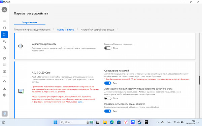
Task: Click the Volume Booster speaker icon
Action: (21, 46)
